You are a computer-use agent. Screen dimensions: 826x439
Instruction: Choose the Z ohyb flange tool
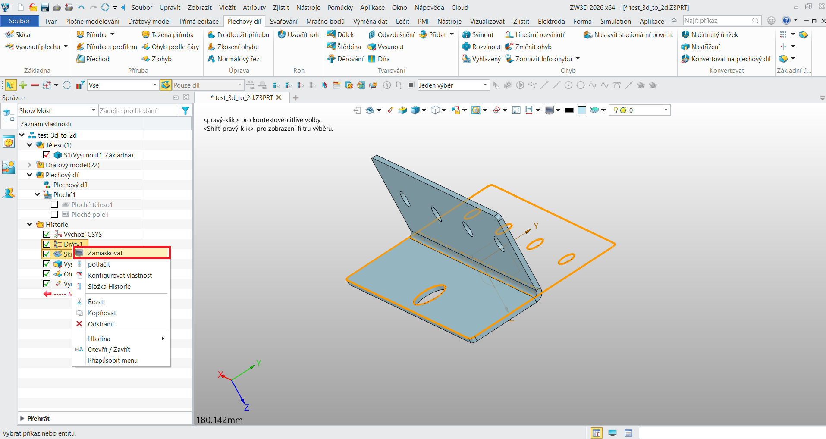pyautogui.click(x=157, y=59)
